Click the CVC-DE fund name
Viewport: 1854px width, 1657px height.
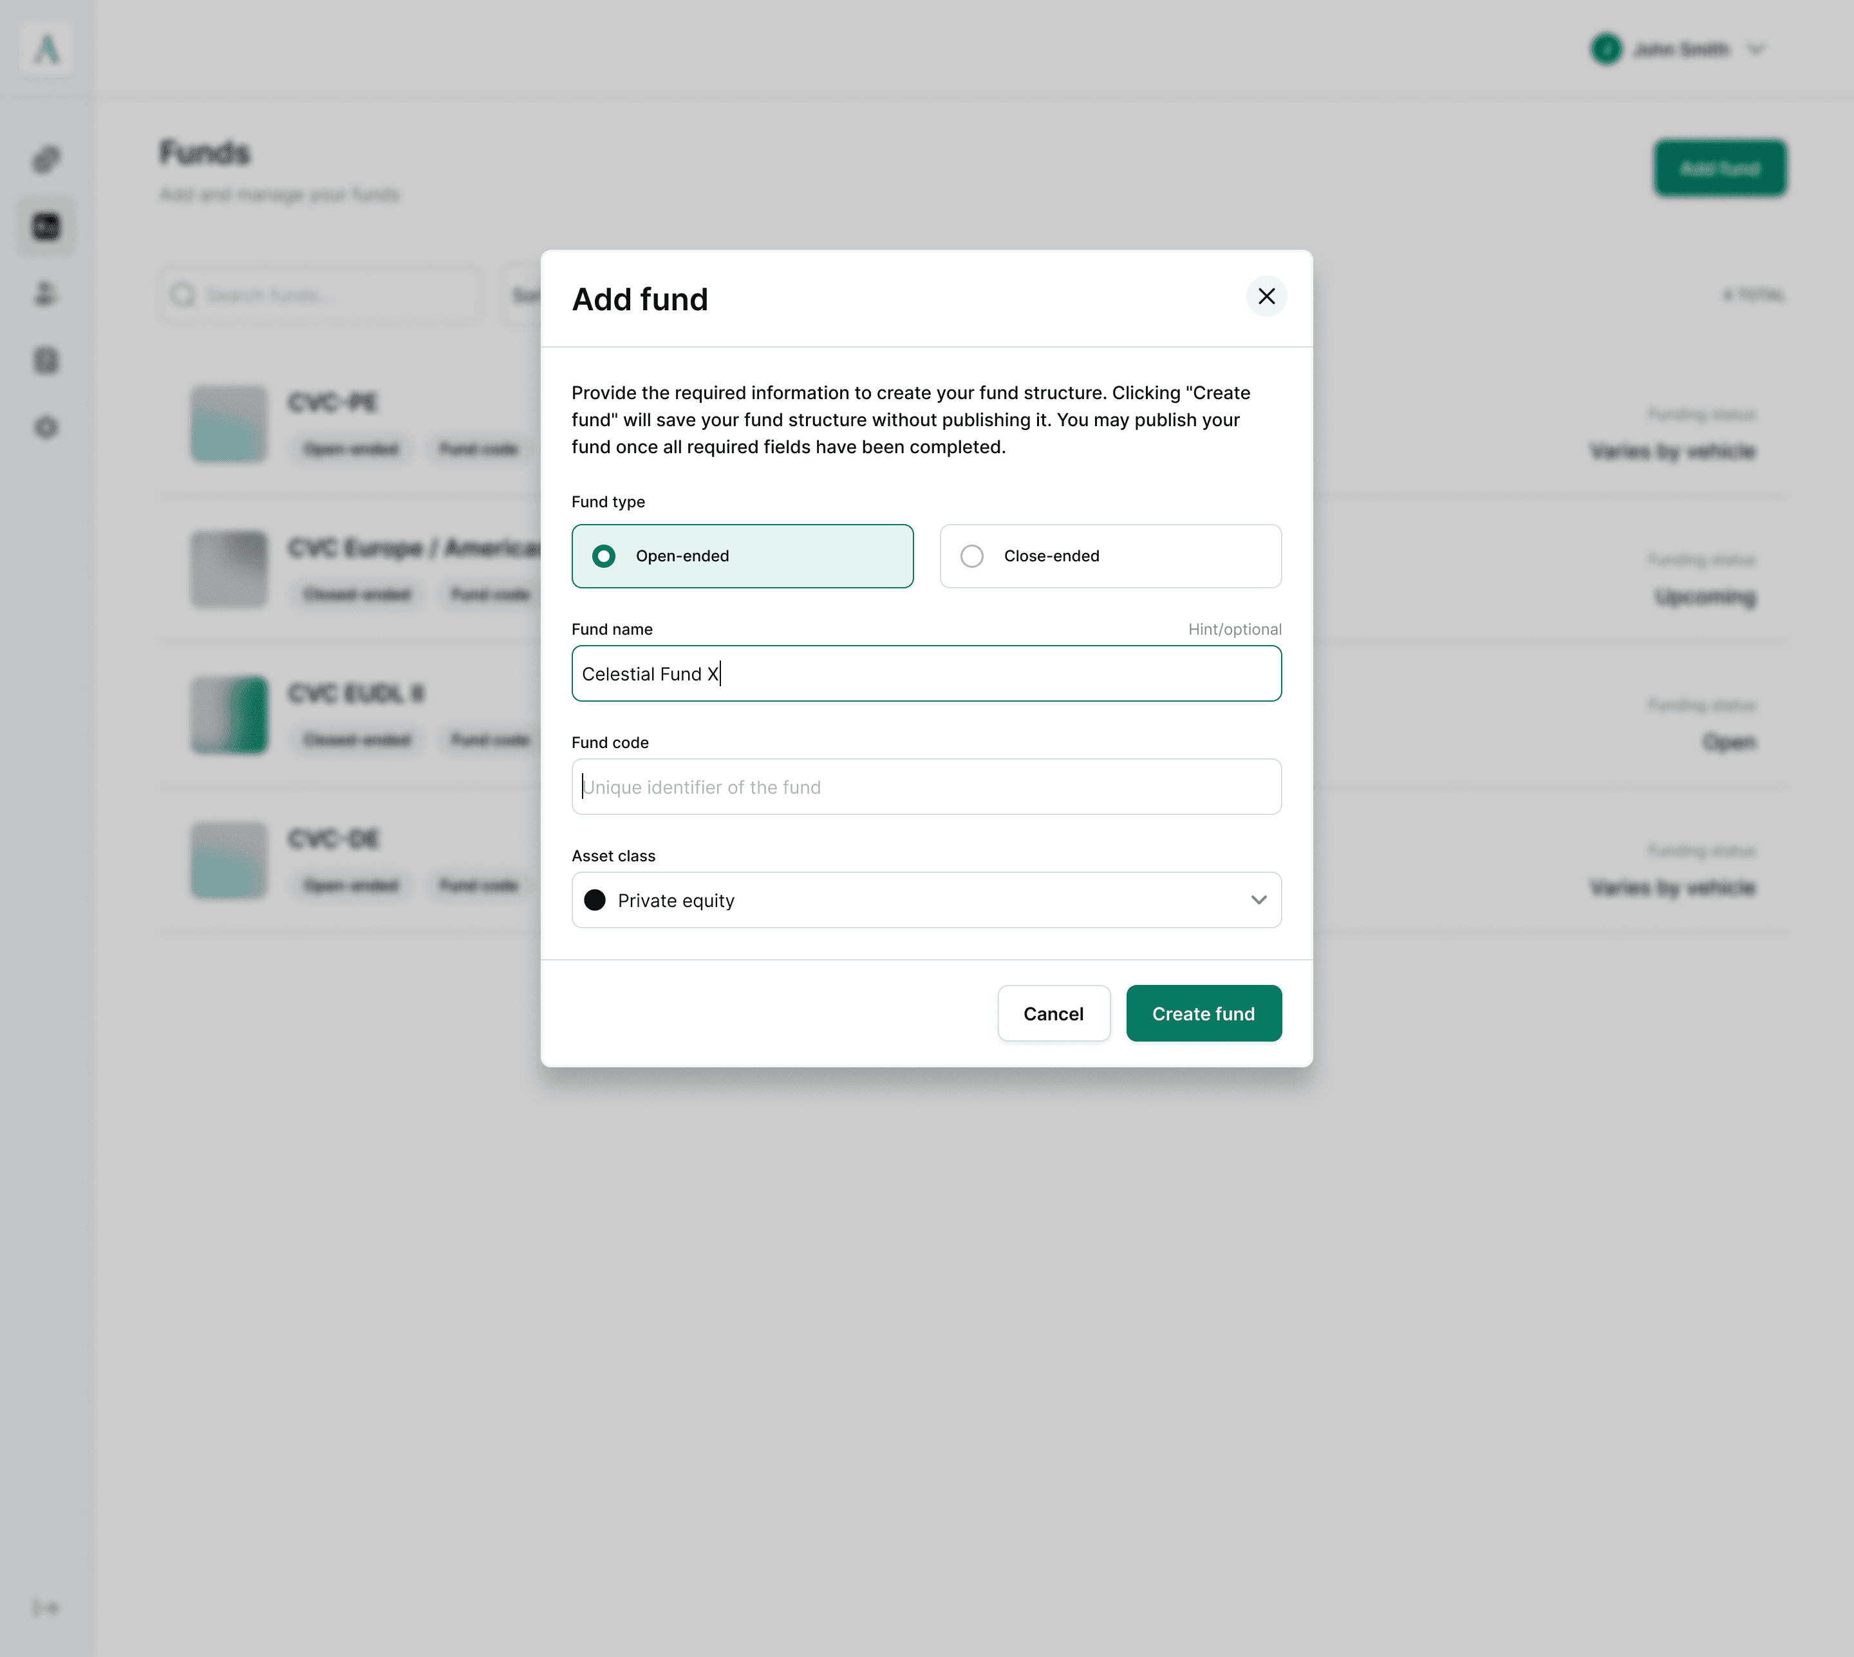(333, 839)
